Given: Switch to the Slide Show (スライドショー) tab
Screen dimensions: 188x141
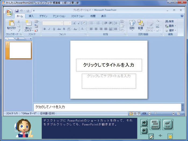Looking at the screenshot, I should [78, 16].
